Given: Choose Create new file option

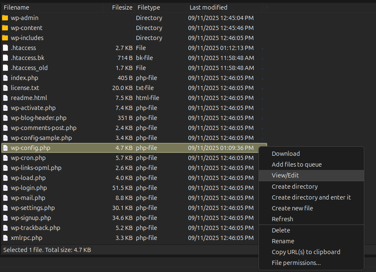Looking at the screenshot, I should coord(311,208).
